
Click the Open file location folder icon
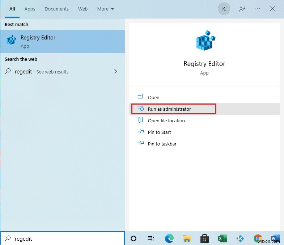(x=140, y=120)
